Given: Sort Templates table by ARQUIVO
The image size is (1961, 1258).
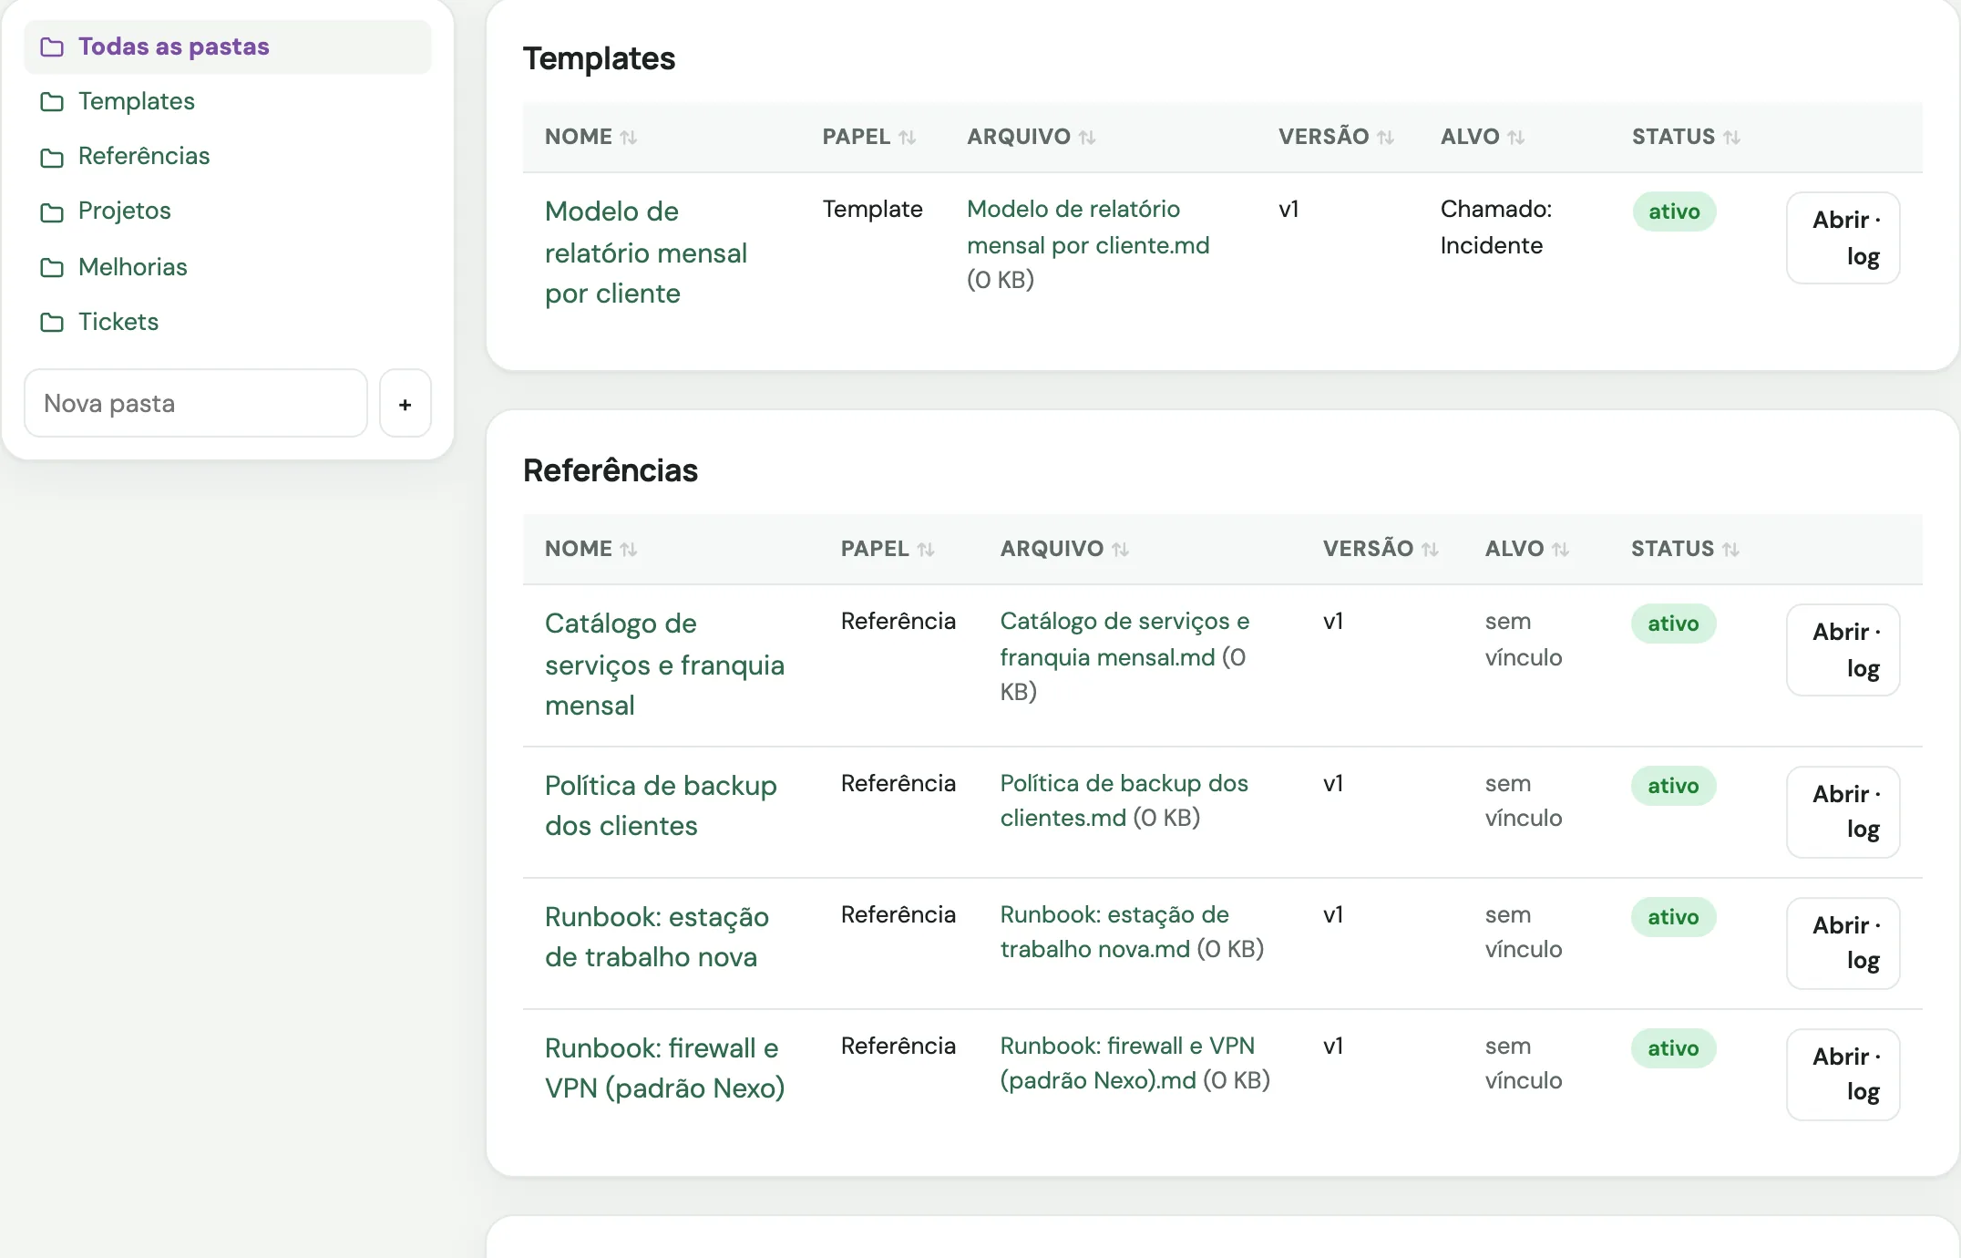Looking at the screenshot, I should tap(1031, 137).
